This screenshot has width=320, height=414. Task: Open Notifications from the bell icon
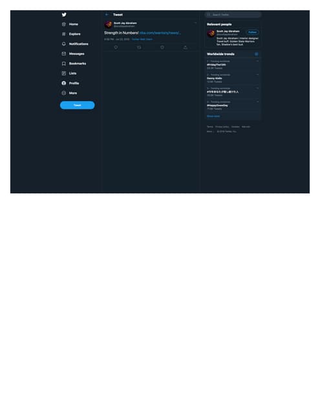[x=64, y=44]
